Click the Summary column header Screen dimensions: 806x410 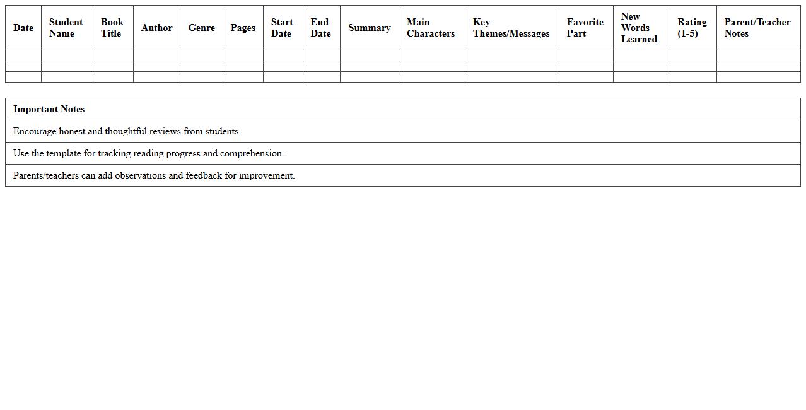click(x=369, y=28)
